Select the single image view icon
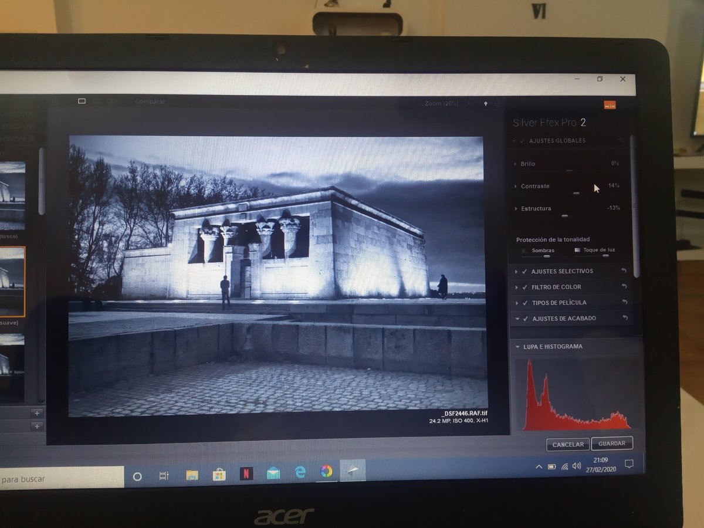Screen dimensions: 704x528 [82, 101]
